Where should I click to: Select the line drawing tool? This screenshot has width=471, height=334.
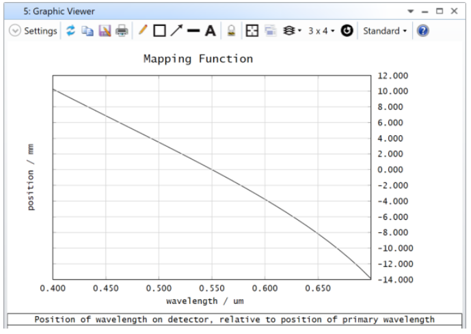pos(193,31)
